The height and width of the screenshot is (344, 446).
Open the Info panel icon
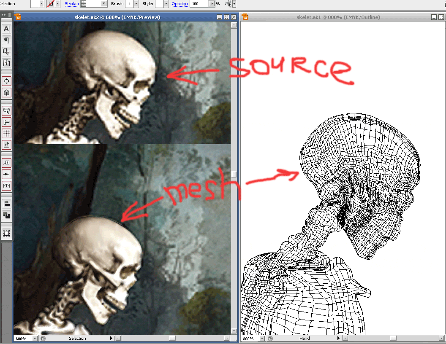(x=6, y=63)
